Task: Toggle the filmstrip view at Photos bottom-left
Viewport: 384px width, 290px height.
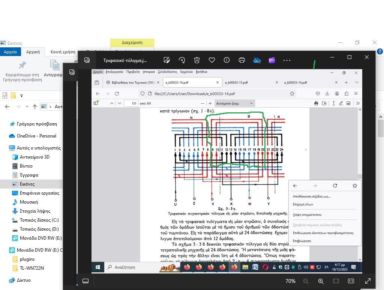Action: pyautogui.click(x=85, y=281)
